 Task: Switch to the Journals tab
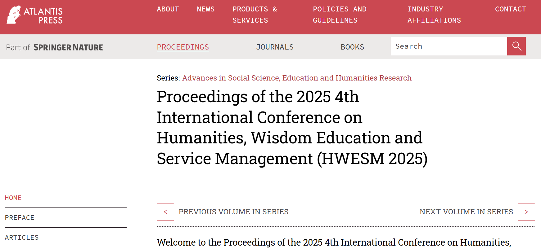pyautogui.click(x=275, y=47)
